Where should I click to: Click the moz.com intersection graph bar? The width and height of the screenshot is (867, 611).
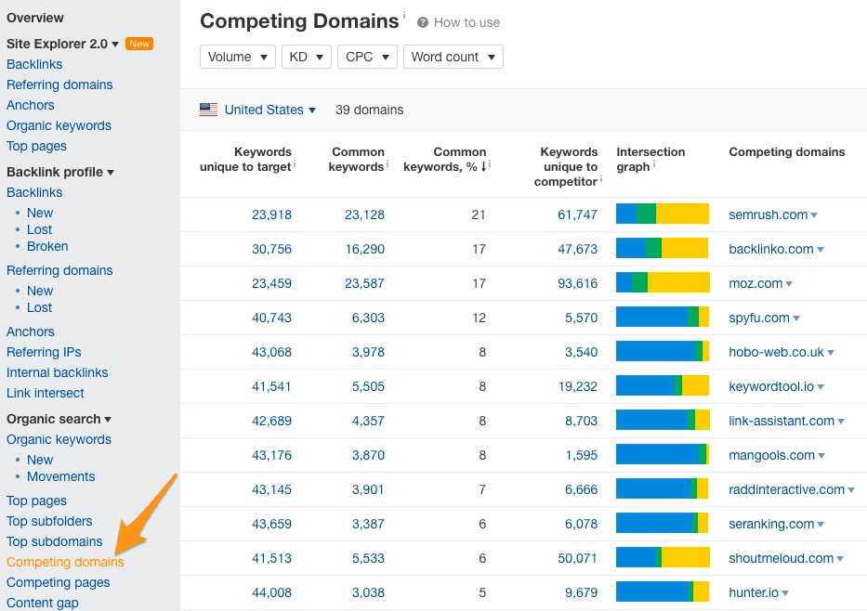click(663, 282)
